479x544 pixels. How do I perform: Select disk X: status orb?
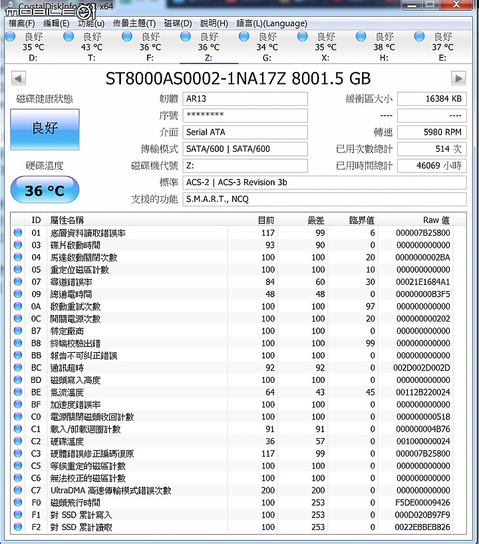click(x=303, y=36)
